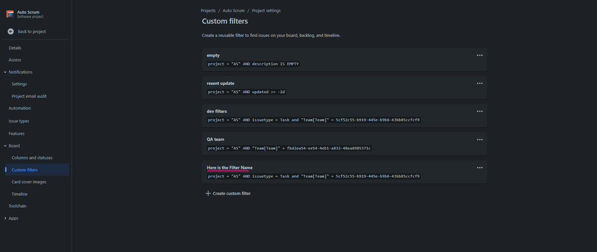597x252 pixels.
Task: Open Timeline board settings
Action: pyautogui.click(x=19, y=194)
